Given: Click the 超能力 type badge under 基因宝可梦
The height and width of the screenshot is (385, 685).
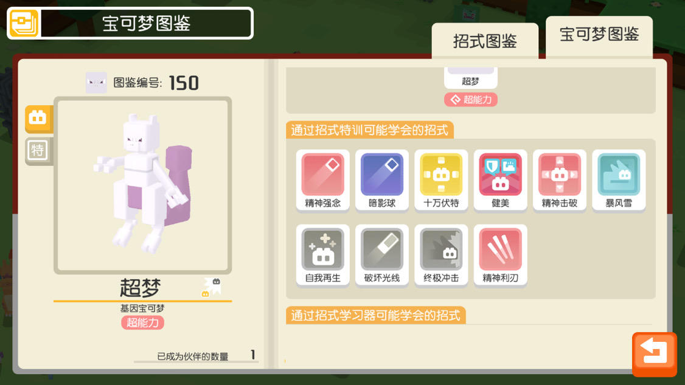Looking at the screenshot, I should pos(142,322).
